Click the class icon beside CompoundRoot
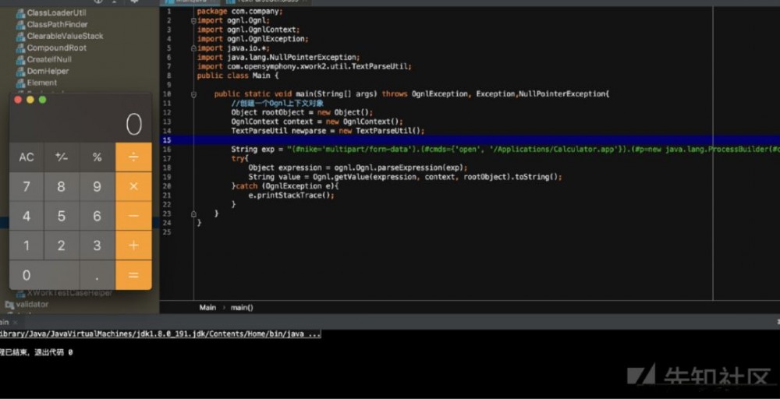Image resolution: width=780 pixels, height=399 pixels. [20, 48]
